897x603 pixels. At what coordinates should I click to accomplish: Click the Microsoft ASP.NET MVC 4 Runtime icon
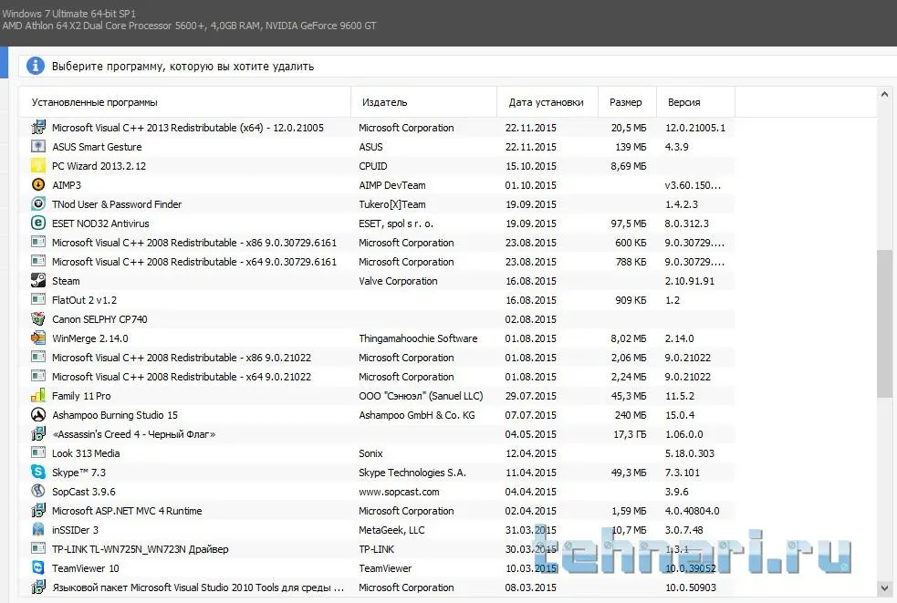pos(38,511)
